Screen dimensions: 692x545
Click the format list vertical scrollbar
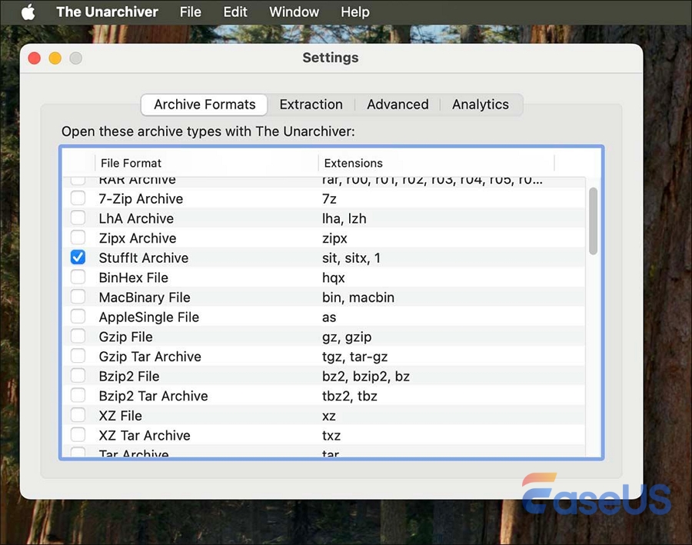593,221
